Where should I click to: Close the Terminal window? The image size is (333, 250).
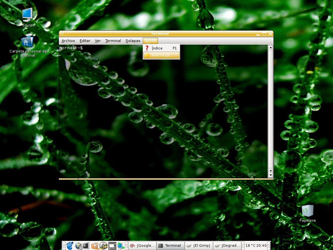point(270,34)
